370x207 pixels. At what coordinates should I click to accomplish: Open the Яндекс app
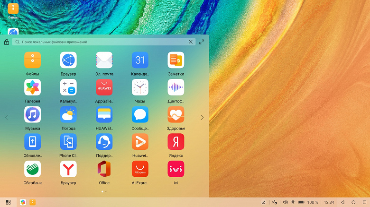[x=176, y=142]
